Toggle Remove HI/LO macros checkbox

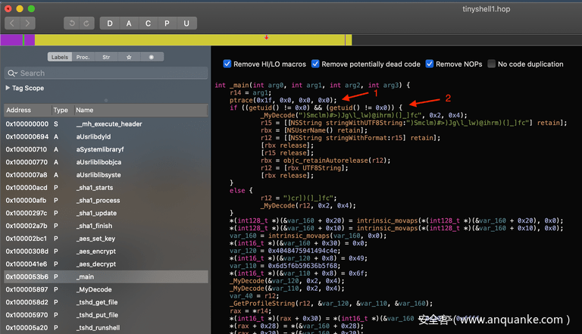(x=227, y=64)
